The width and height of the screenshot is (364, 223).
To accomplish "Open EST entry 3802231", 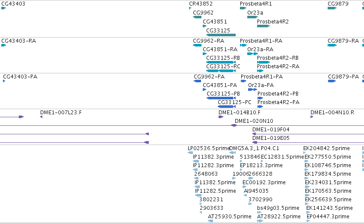I will 211,200.
